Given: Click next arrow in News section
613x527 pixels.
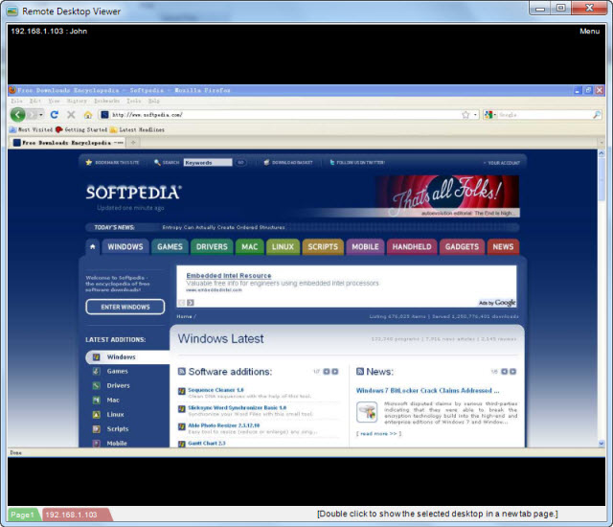Looking at the screenshot, I should point(513,372).
